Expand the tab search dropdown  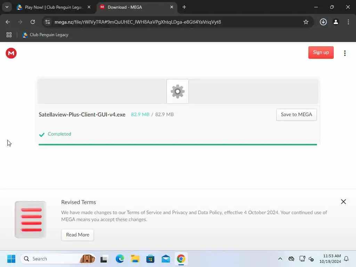click(7, 7)
